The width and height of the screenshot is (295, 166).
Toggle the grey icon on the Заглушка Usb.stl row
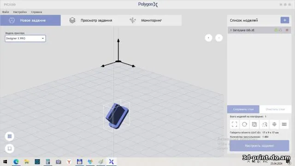[x=281, y=30]
